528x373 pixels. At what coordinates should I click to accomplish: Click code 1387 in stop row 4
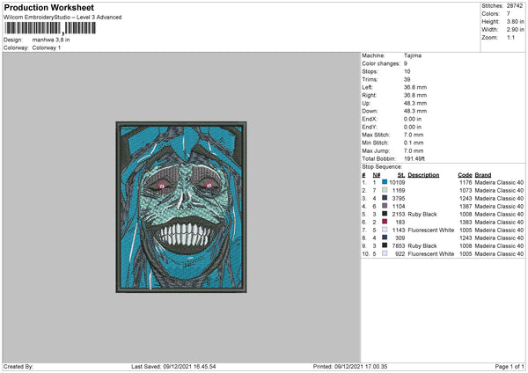pyautogui.click(x=466, y=207)
